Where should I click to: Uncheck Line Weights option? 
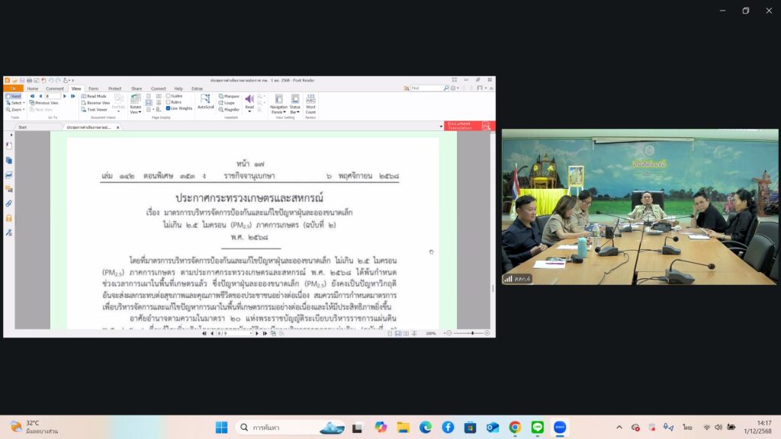pyautogui.click(x=169, y=108)
